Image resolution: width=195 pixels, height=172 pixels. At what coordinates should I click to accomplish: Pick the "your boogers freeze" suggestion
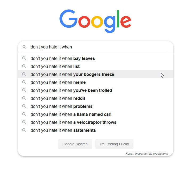[x=72, y=74]
